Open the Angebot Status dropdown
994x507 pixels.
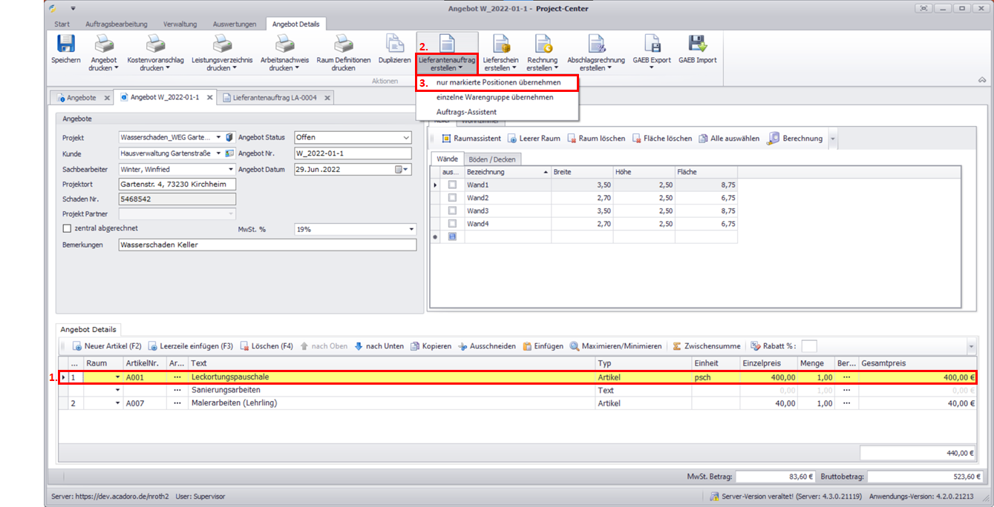(x=405, y=137)
